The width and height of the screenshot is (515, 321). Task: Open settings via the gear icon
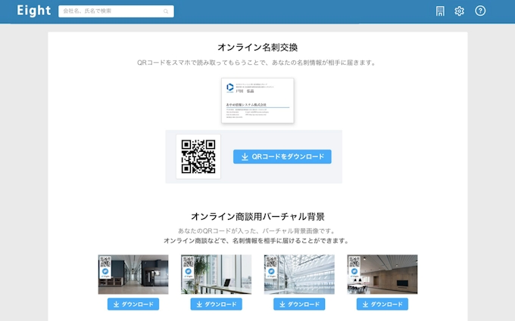459,11
